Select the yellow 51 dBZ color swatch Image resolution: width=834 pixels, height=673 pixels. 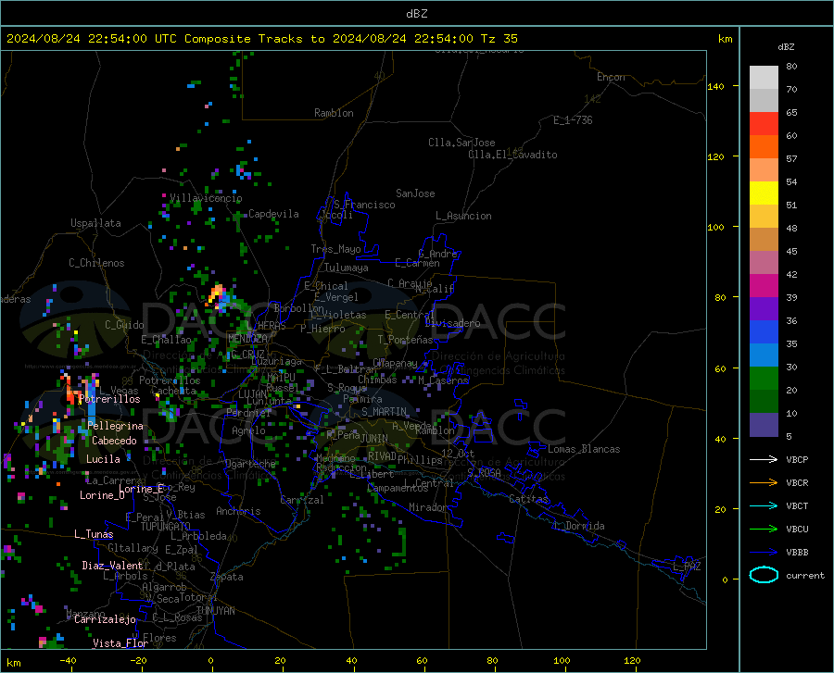click(x=764, y=193)
